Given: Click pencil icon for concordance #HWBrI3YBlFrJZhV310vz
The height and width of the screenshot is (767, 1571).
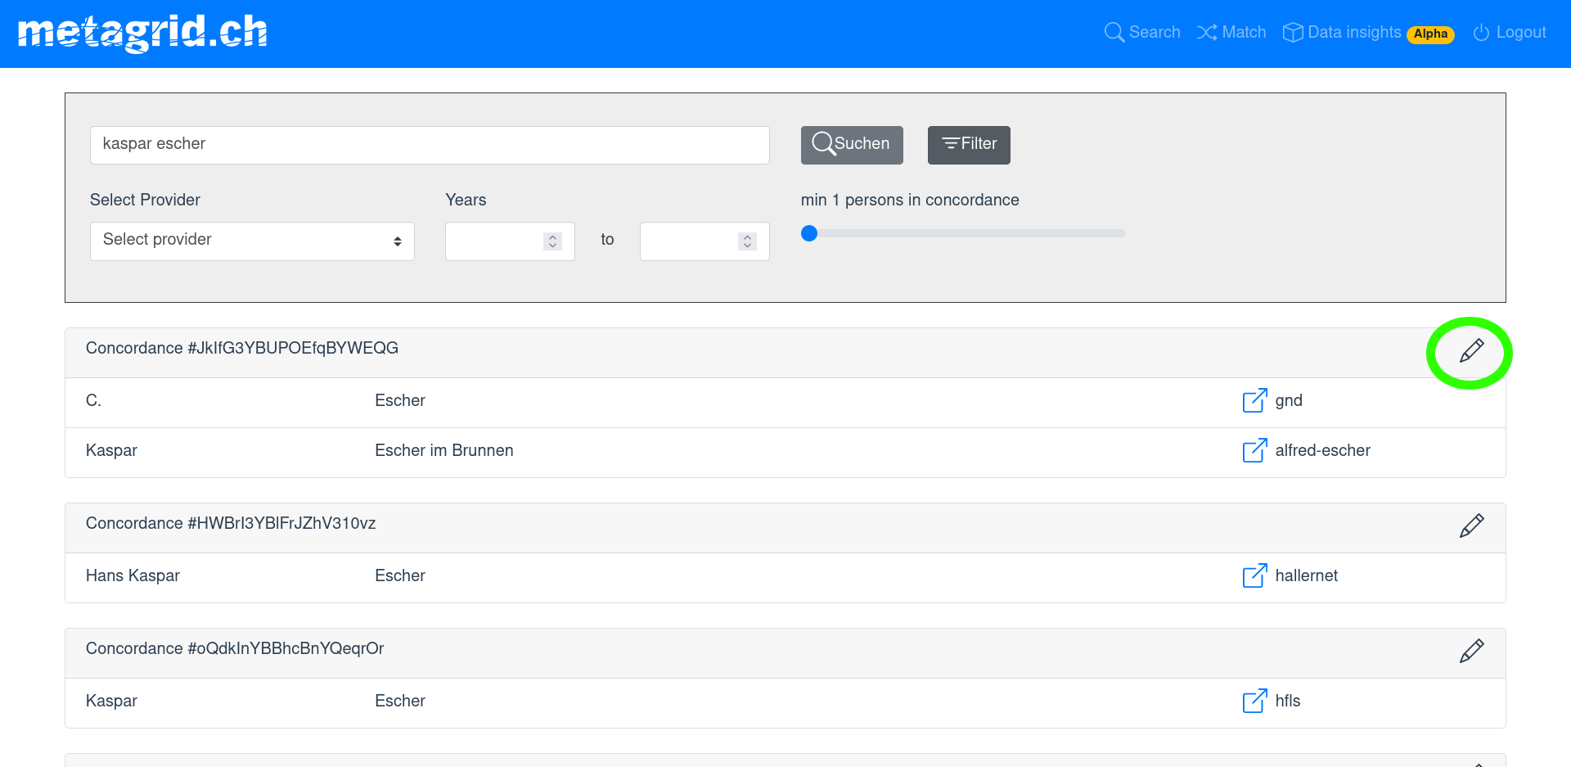Looking at the screenshot, I should coord(1471,526).
